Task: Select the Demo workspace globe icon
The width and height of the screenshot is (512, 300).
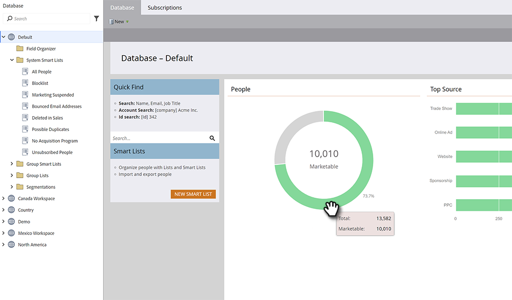Action: click(x=11, y=221)
